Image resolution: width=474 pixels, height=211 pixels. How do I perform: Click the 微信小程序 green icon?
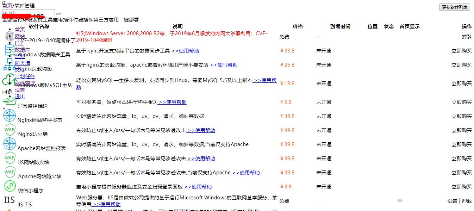point(10,186)
